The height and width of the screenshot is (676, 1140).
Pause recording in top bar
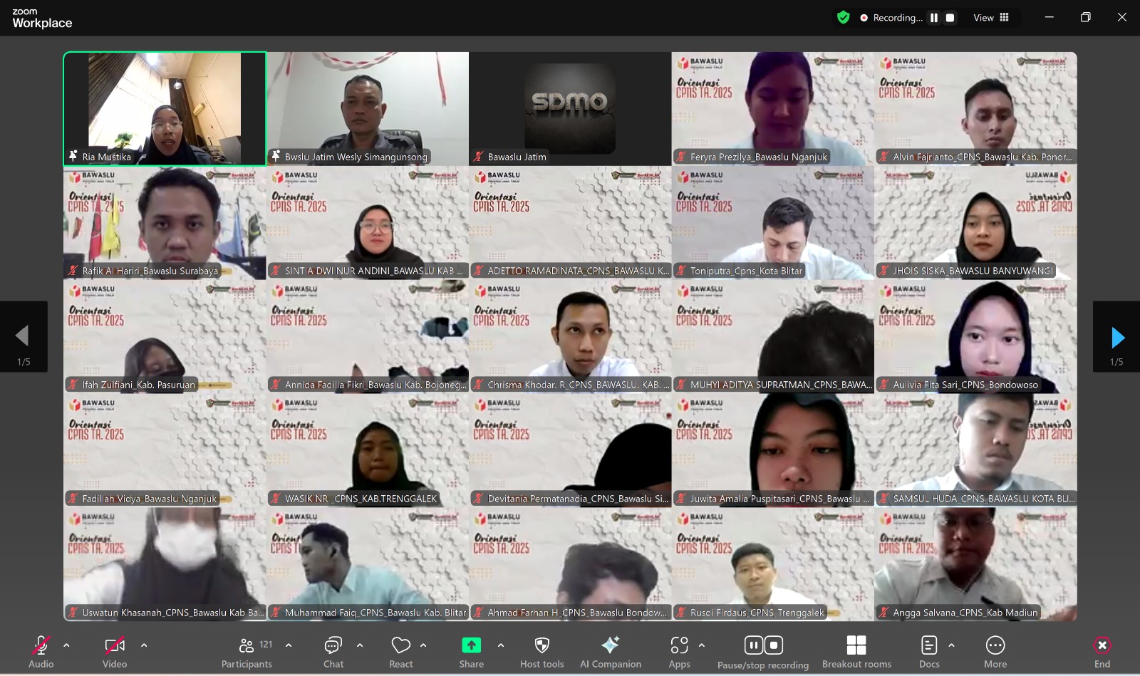point(933,18)
